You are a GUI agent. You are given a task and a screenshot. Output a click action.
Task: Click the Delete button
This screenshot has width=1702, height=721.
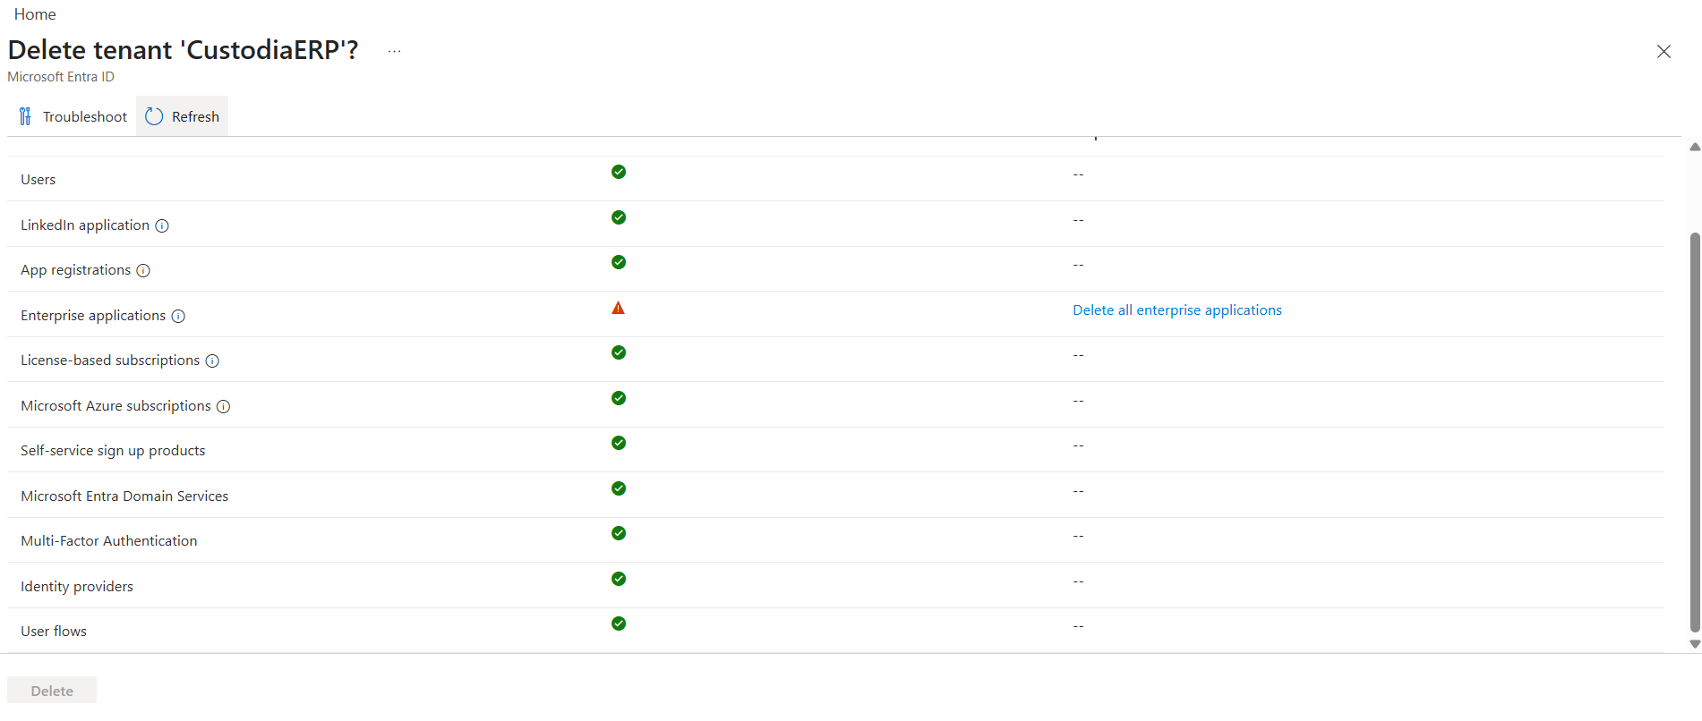pyautogui.click(x=52, y=691)
